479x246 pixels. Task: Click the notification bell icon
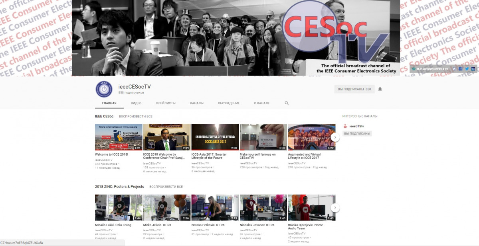(x=380, y=89)
